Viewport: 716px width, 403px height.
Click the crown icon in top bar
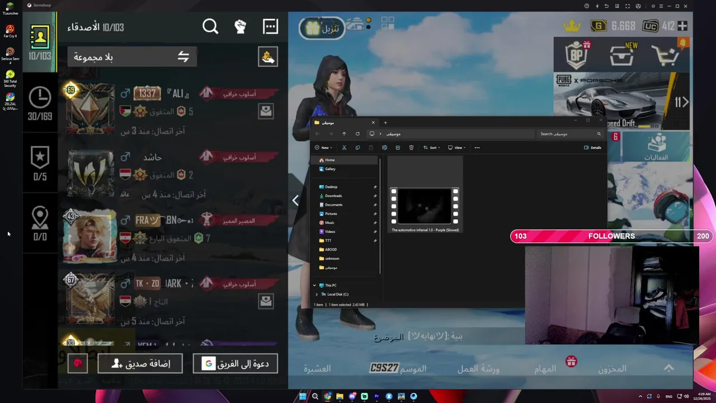coord(572,26)
